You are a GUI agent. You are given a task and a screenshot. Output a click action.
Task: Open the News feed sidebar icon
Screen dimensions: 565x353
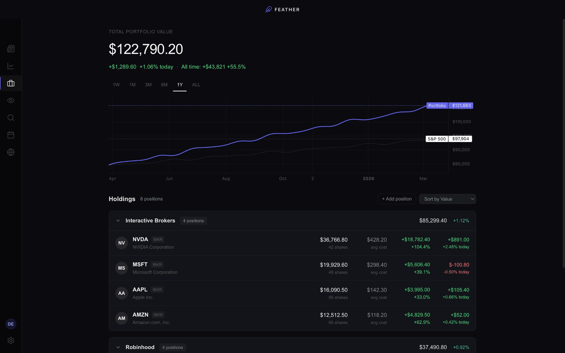coord(10,48)
